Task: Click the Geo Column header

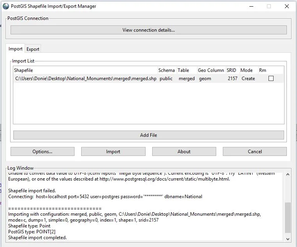Action: tap(211, 70)
